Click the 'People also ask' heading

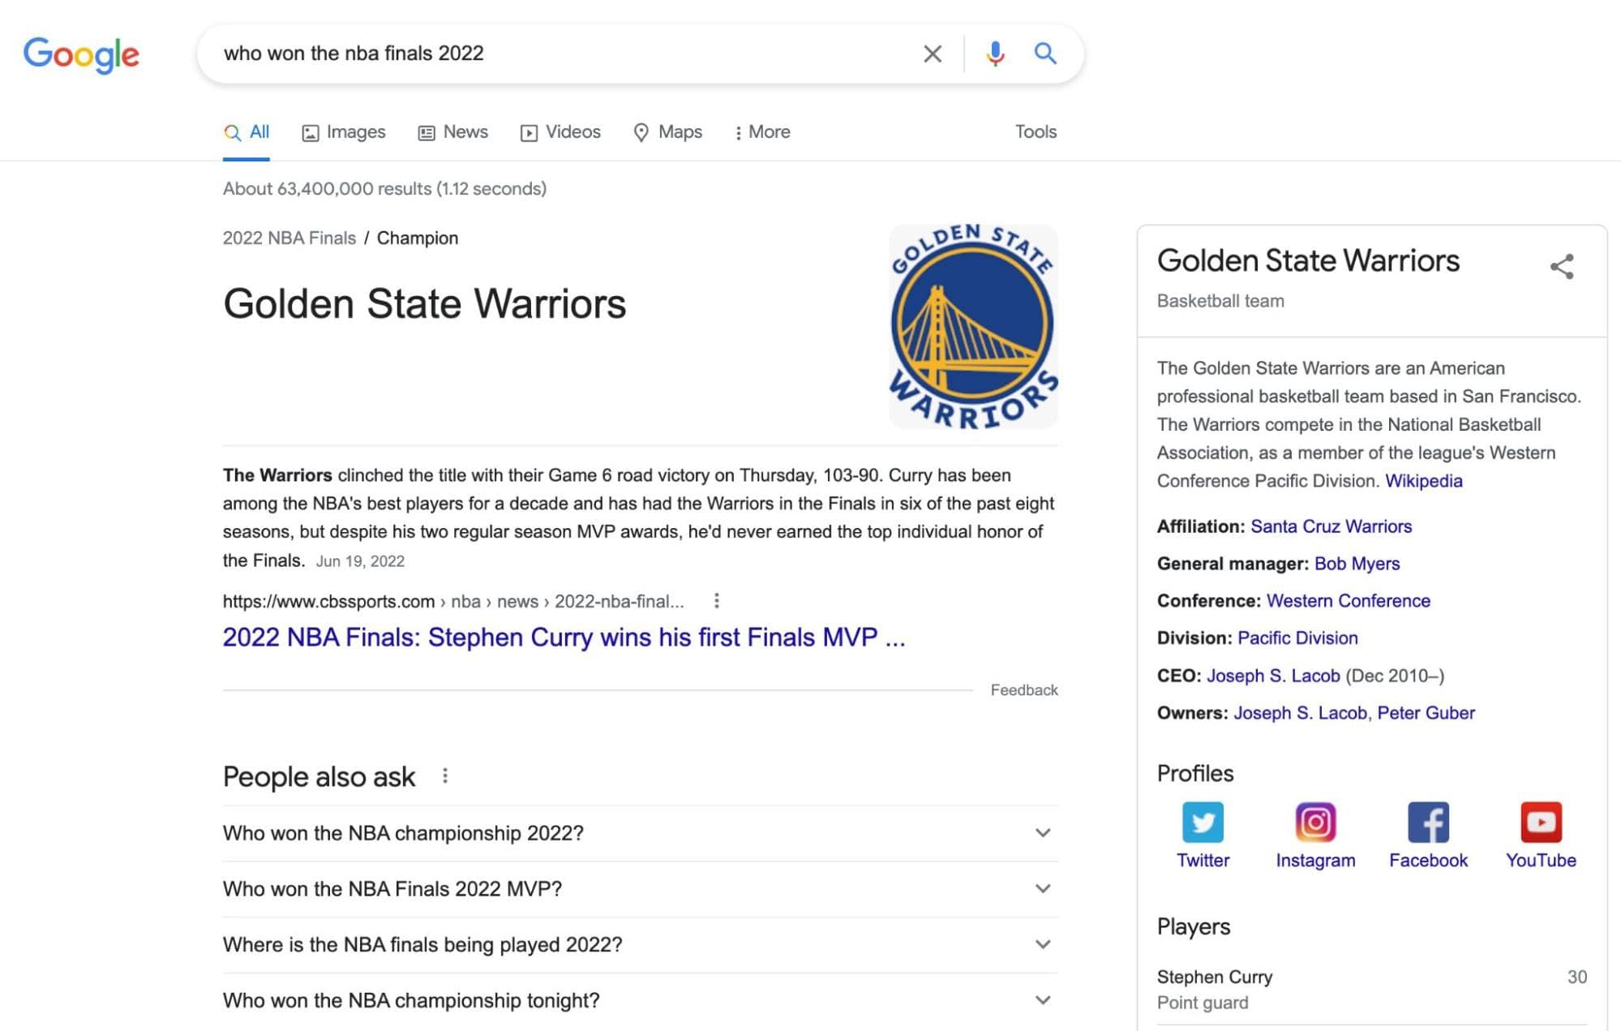point(319,777)
